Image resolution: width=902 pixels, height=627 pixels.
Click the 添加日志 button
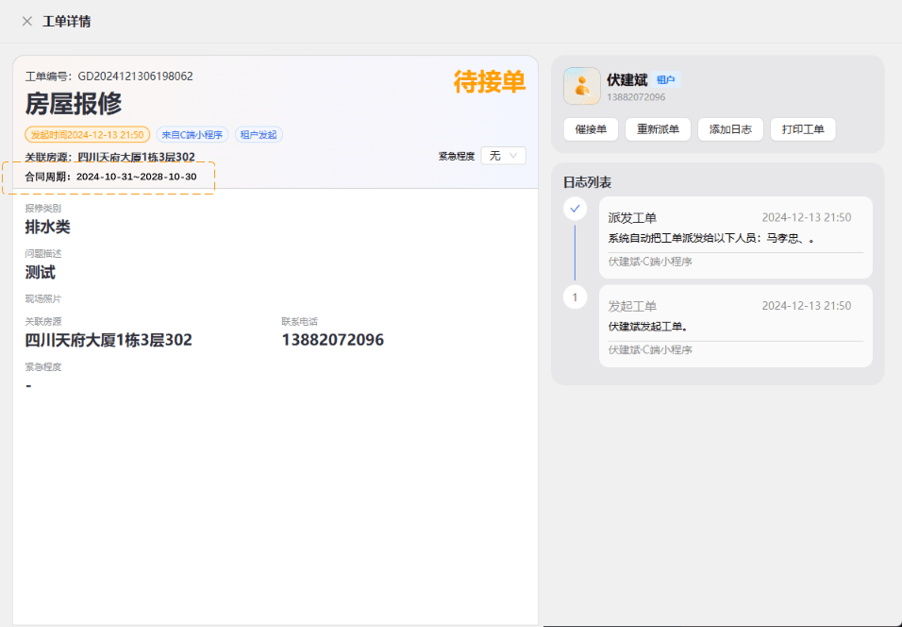[x=730, y=129]
